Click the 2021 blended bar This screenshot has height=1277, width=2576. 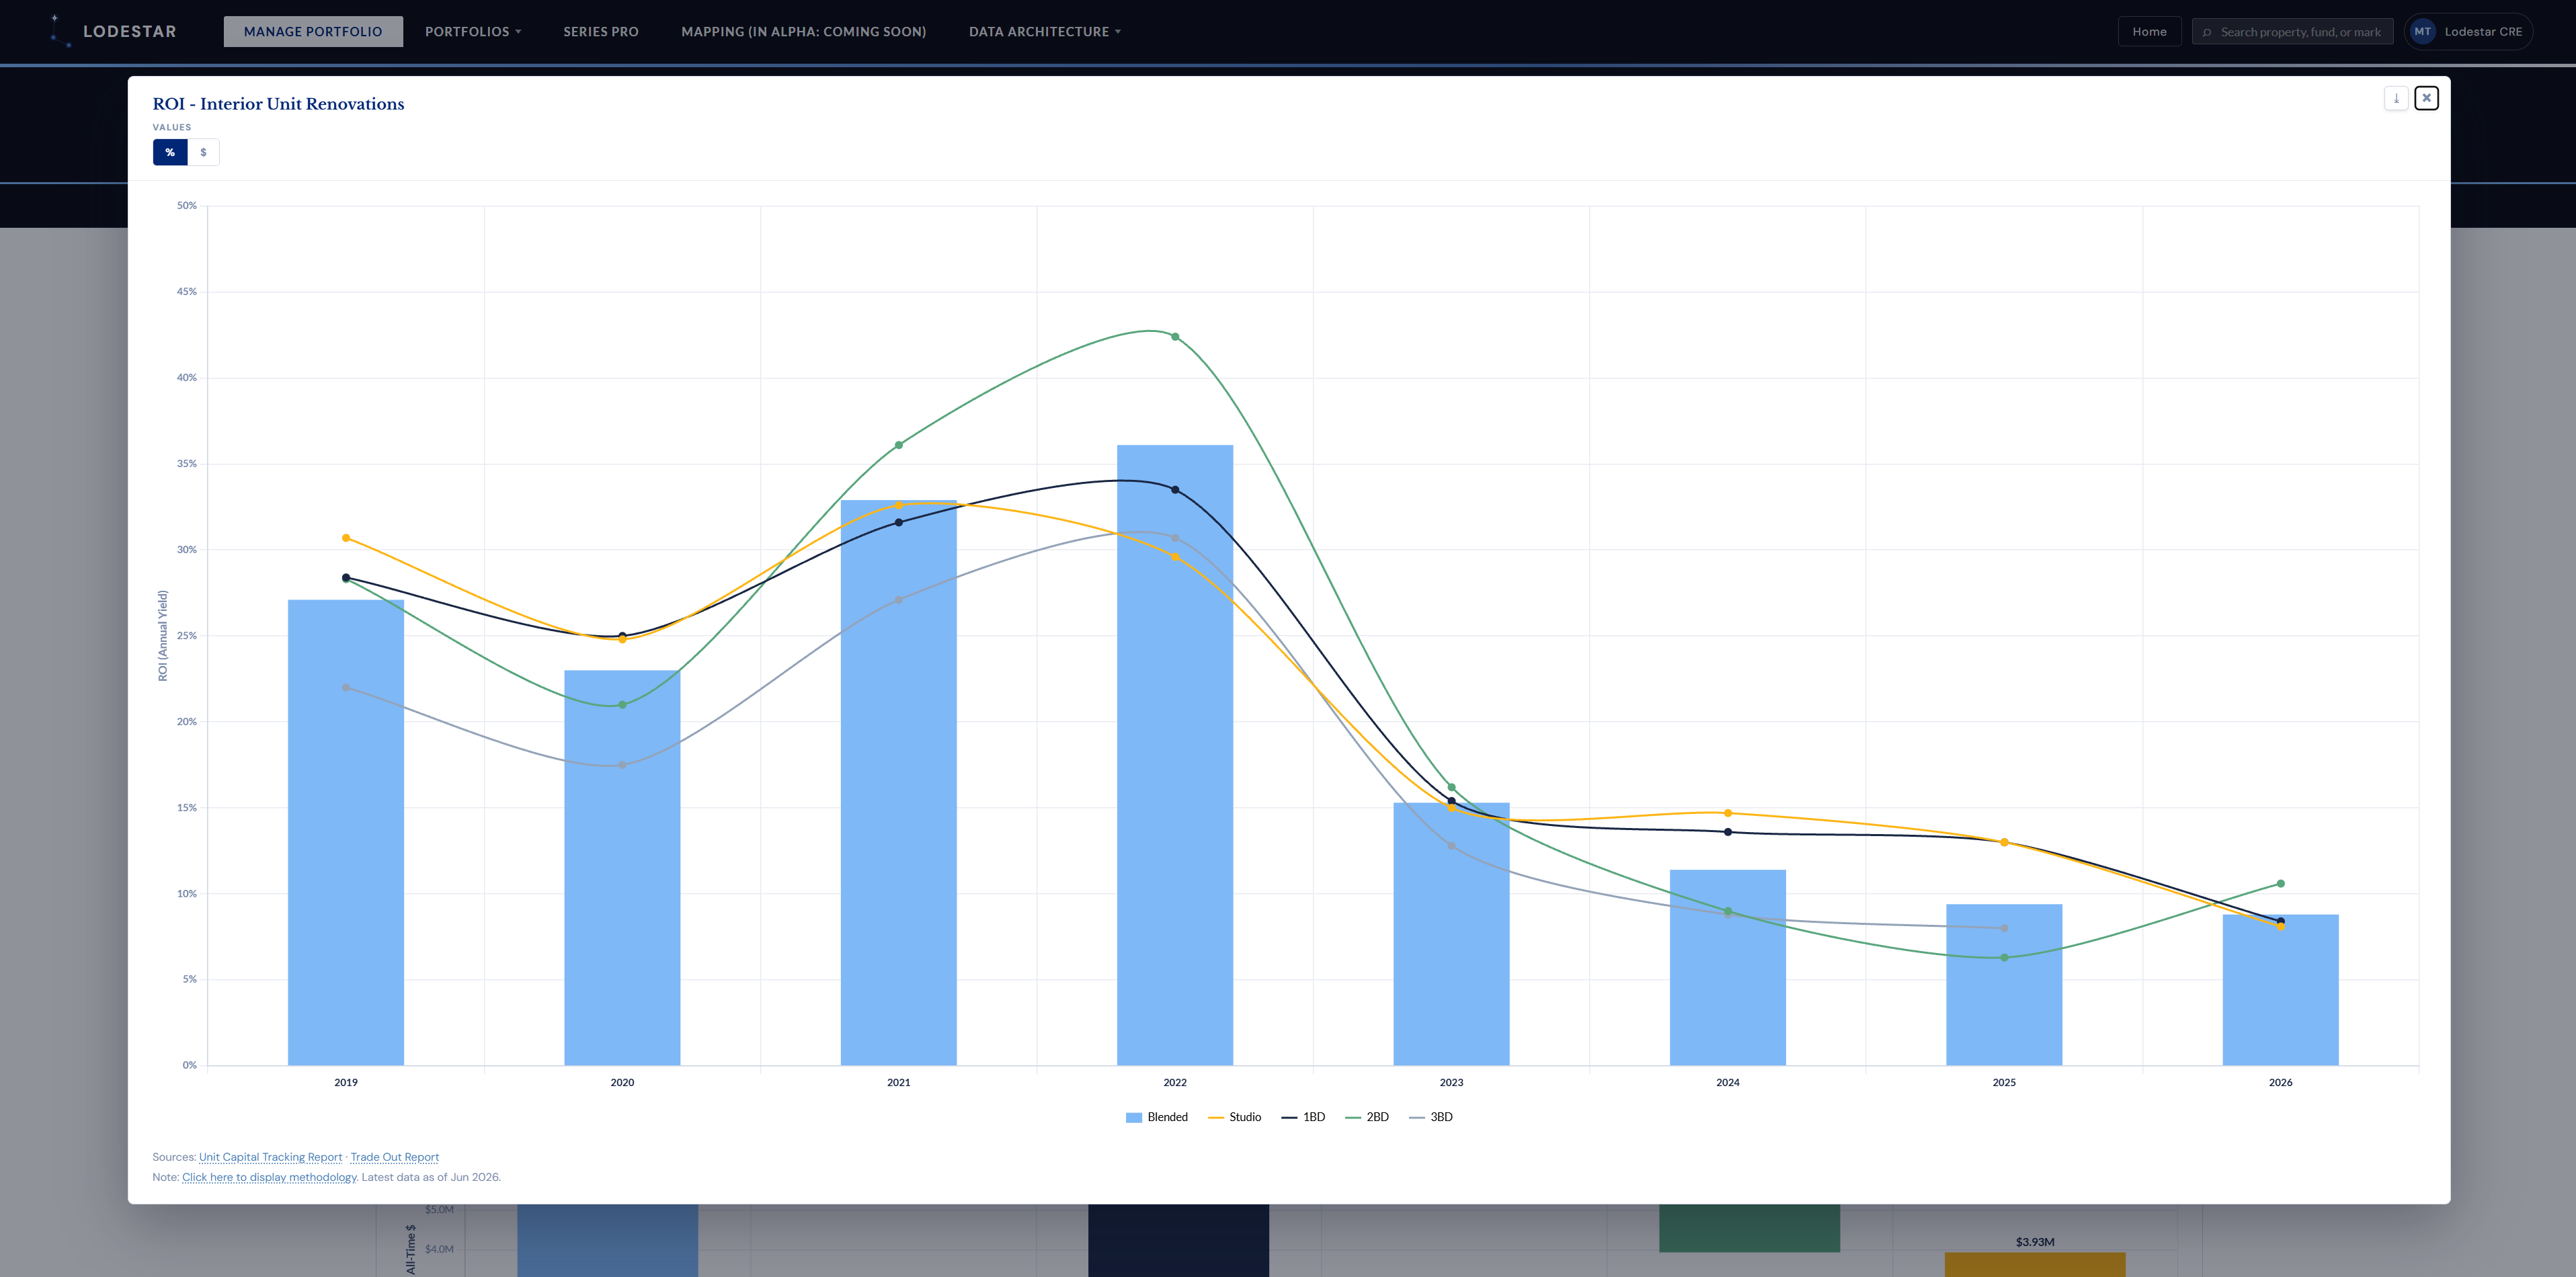pyautogui.click(x=898, y=782)
